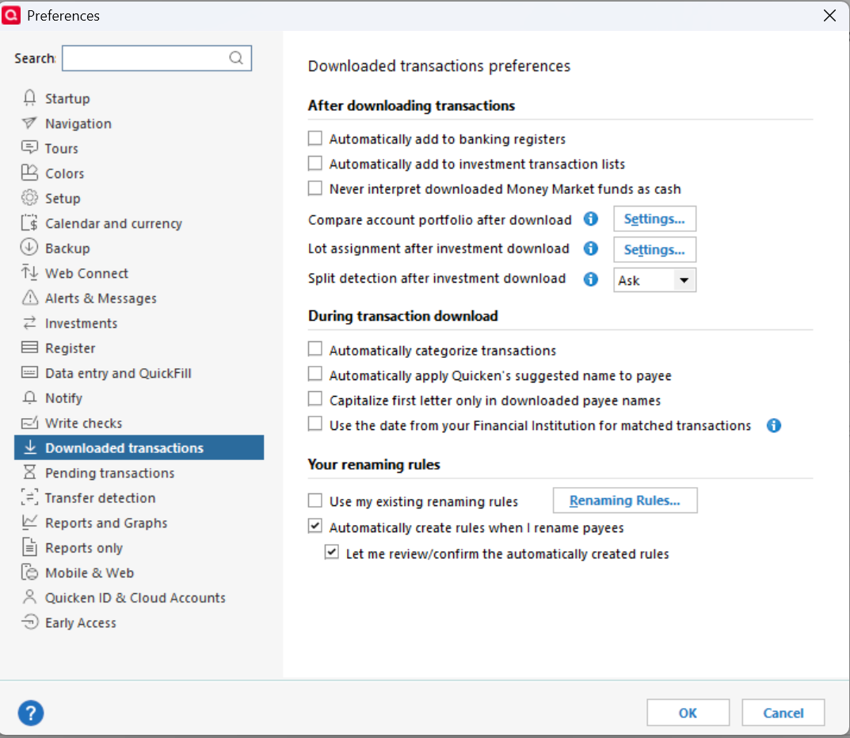Show info for Lot assignment after download
Screen dimensions: 850x738
point(591,249)
